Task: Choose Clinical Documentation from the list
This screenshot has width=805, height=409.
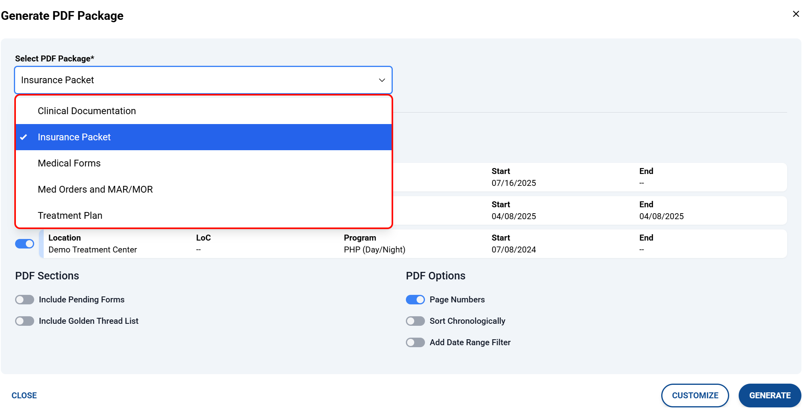Action: [x=87, y=111]
